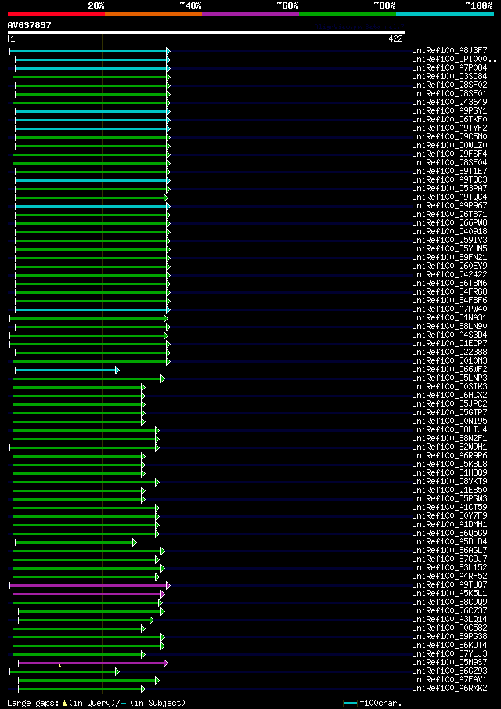Viewport: 501px width, 709px height.
Task: Click label UniRef100_Q9FSF4
Action: point(449,154)
